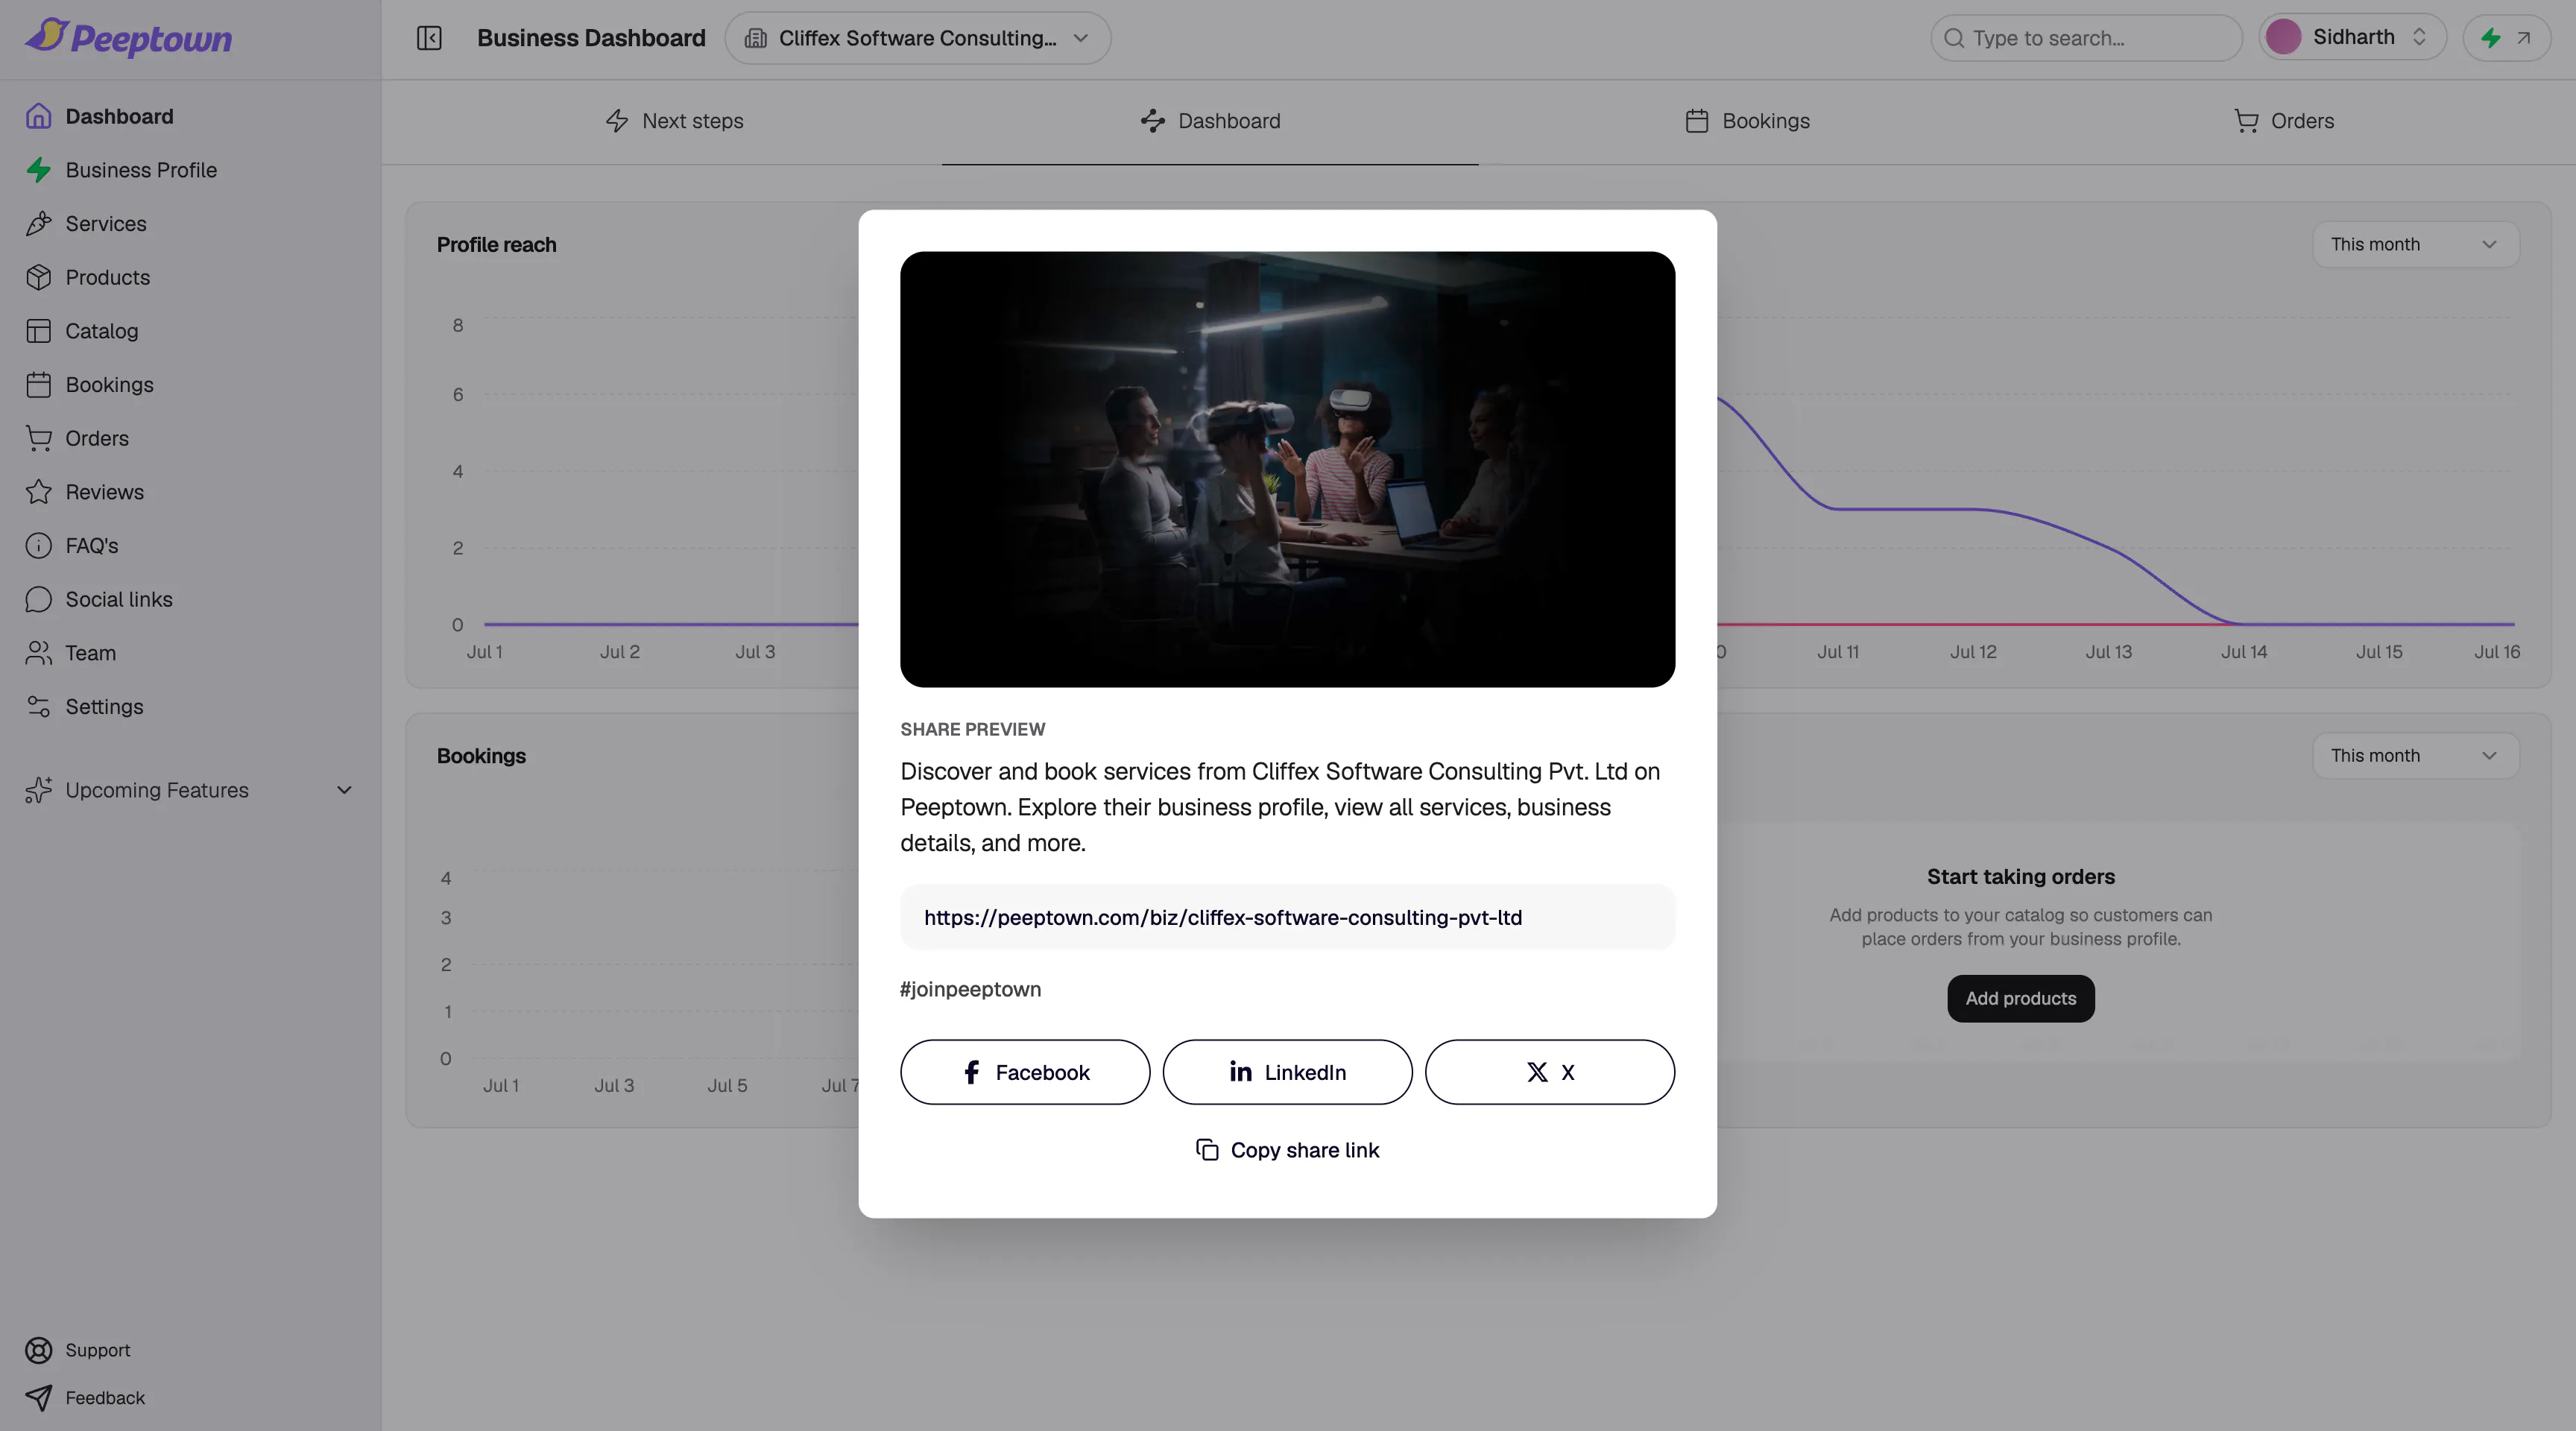Open the Cliffex Software Consulting business selector

click(917, 38)
